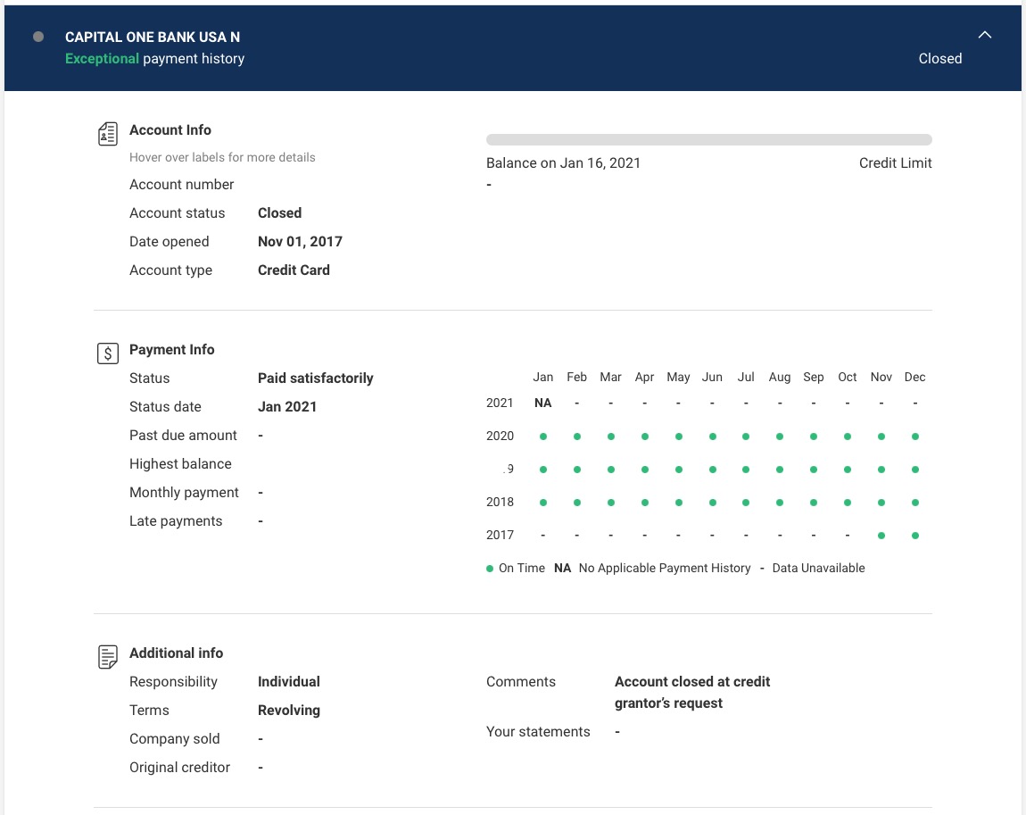Click the Past due amount label

(x=183, y=436)
